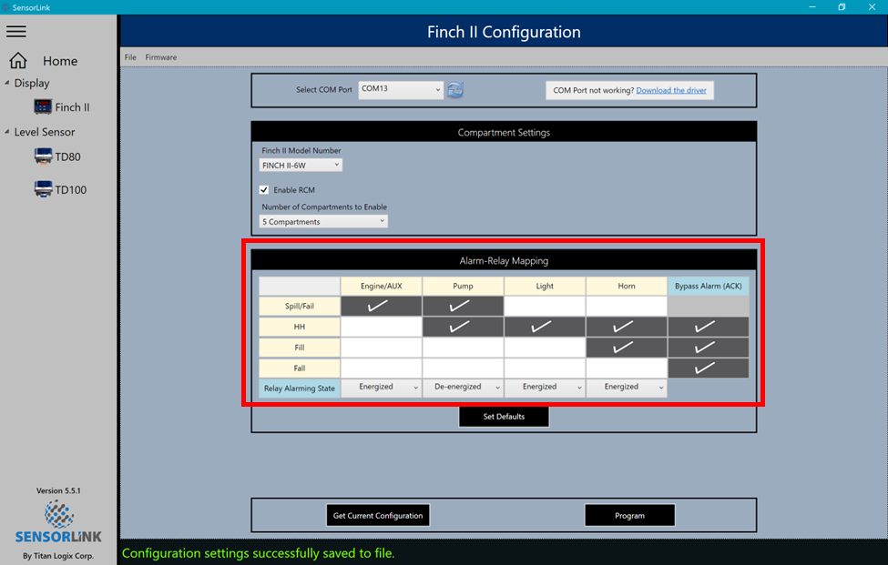Click the Set Defaults button
This screenshot has height=565, width=888.
[504, 416]
